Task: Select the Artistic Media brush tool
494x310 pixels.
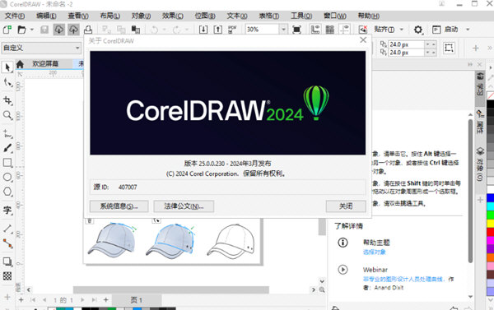Action: [x=7, y=148]
